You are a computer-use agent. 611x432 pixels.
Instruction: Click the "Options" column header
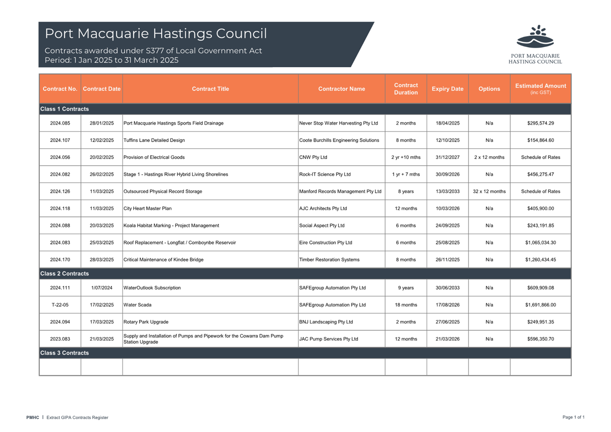pos(489,89)
